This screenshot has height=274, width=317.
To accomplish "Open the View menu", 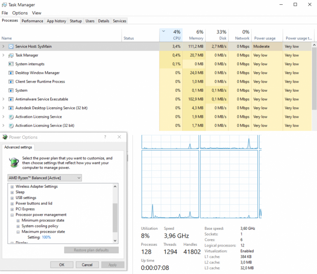I will [37, 13].
